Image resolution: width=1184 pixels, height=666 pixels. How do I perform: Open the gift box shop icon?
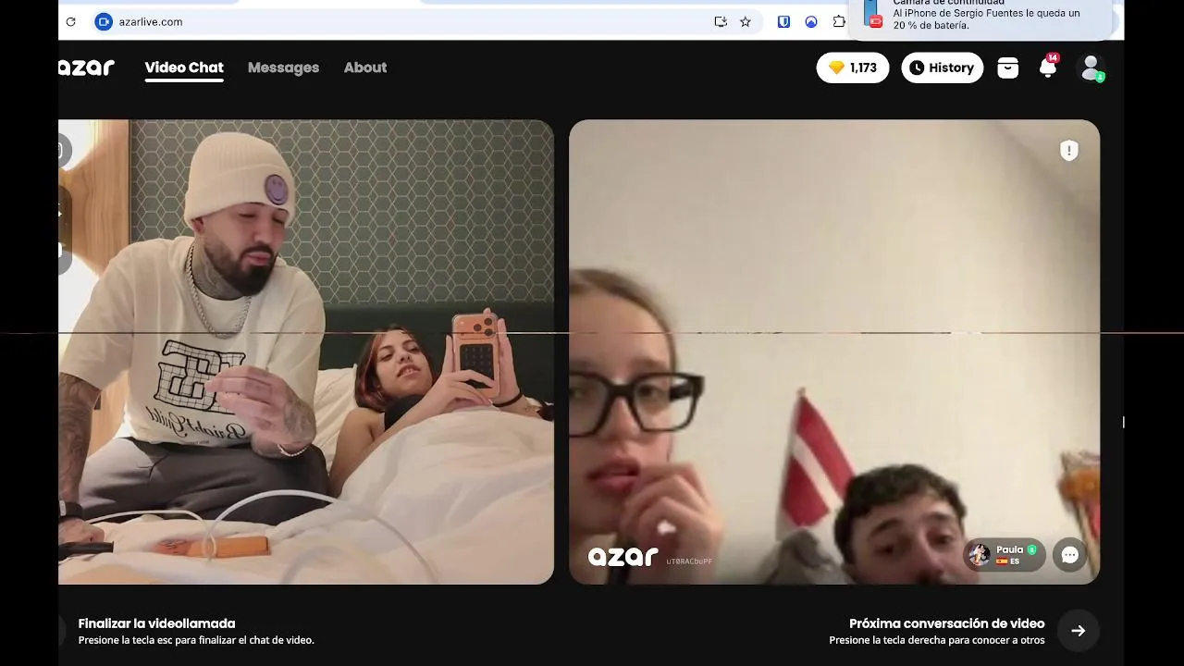click(1008, 68)
